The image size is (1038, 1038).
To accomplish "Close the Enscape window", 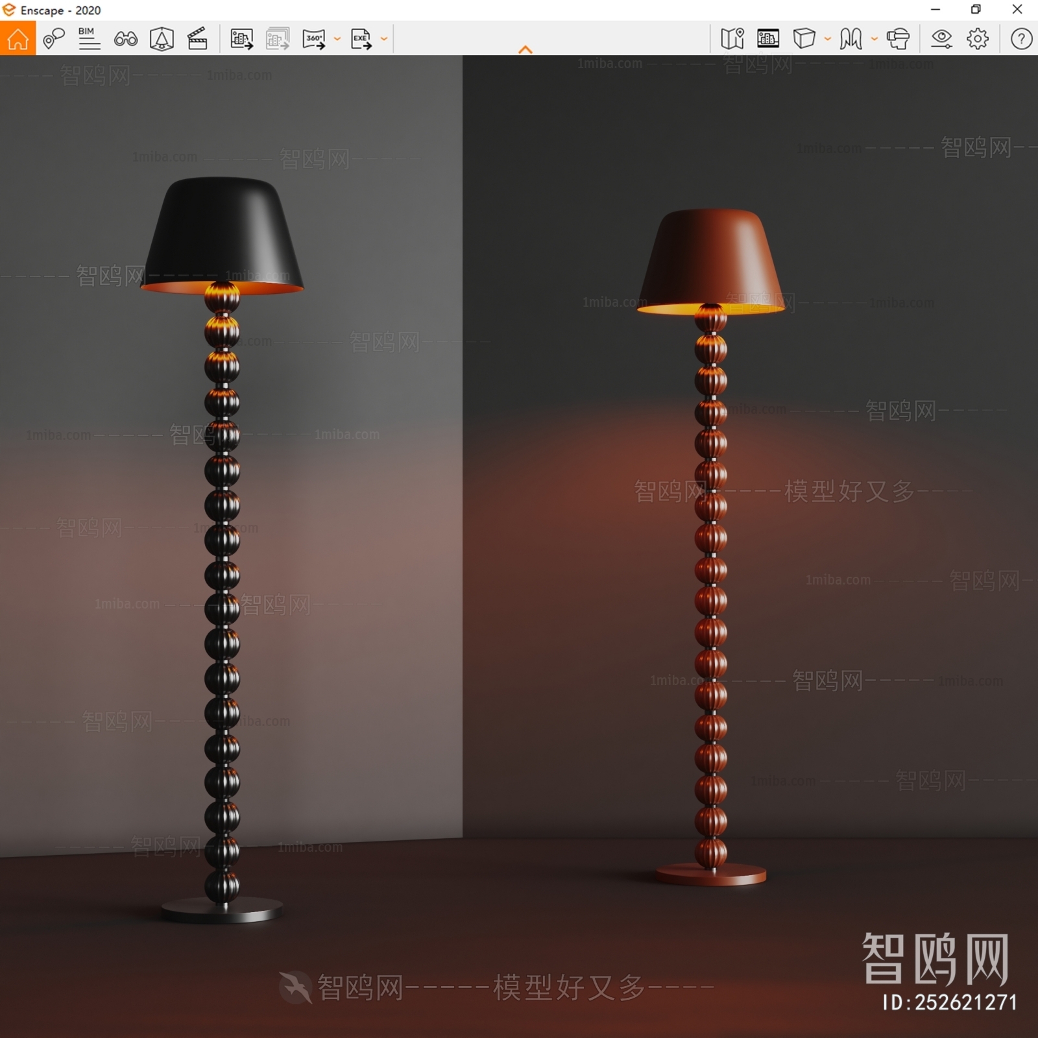I will tap(1017, 10).
